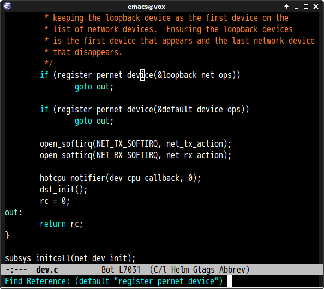
Task: Click subsys_initcall(net_dev_init); line
Action: point(70,258)
